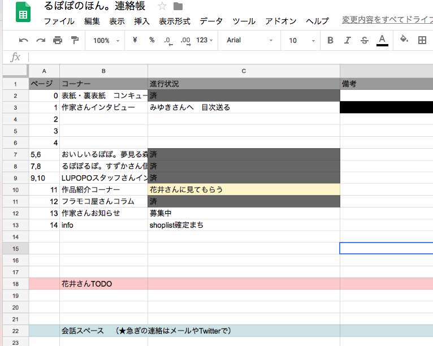This screenshot has width=433, height=346.
Task: Open the 編集 menu
Action: pos(92,21)
